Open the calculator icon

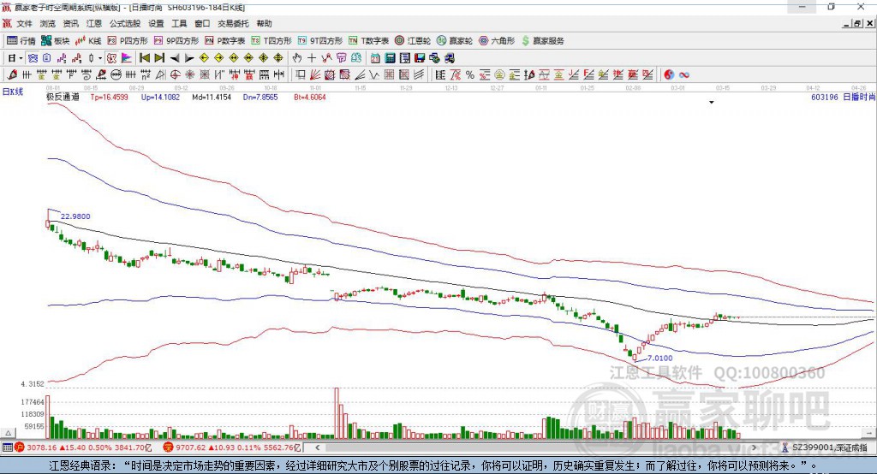(x=390, y=58)
